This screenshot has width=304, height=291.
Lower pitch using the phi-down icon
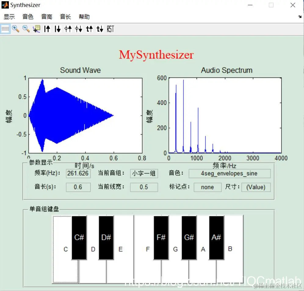pos(78,29)
